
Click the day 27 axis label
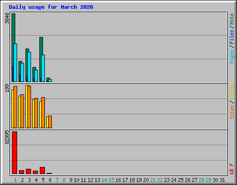[x=194, y=180]
